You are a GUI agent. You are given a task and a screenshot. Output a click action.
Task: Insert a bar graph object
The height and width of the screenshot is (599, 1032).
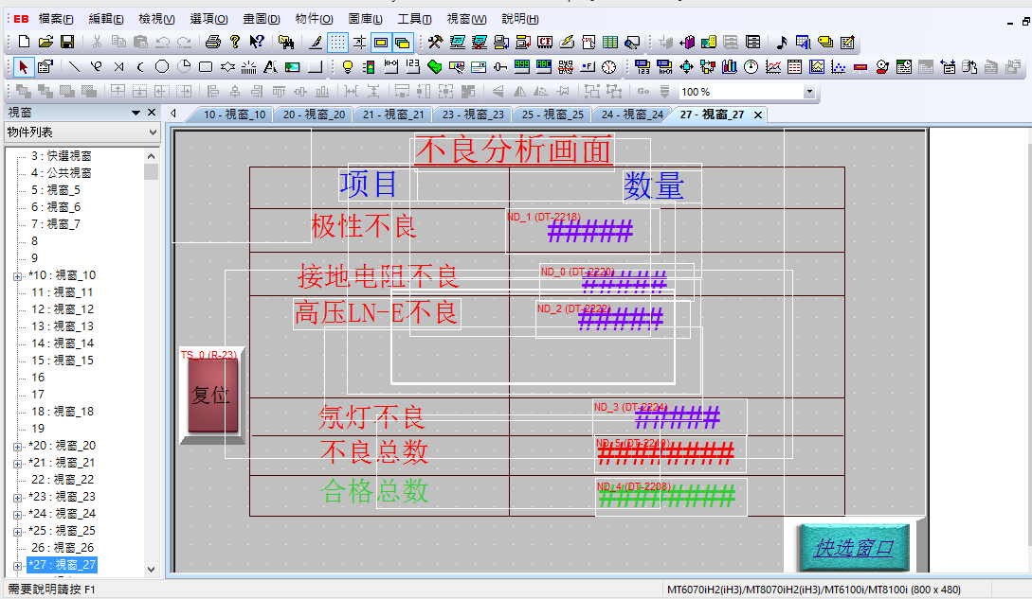click(729, 66)
